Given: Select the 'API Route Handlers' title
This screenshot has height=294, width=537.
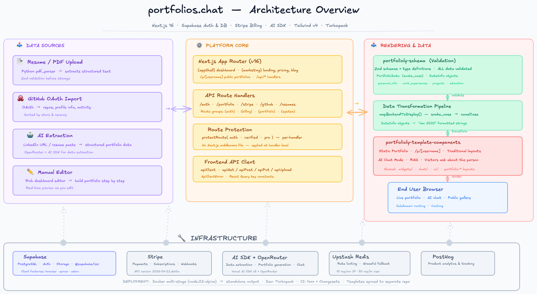Looking at the screenshot, I should [230, 96].
